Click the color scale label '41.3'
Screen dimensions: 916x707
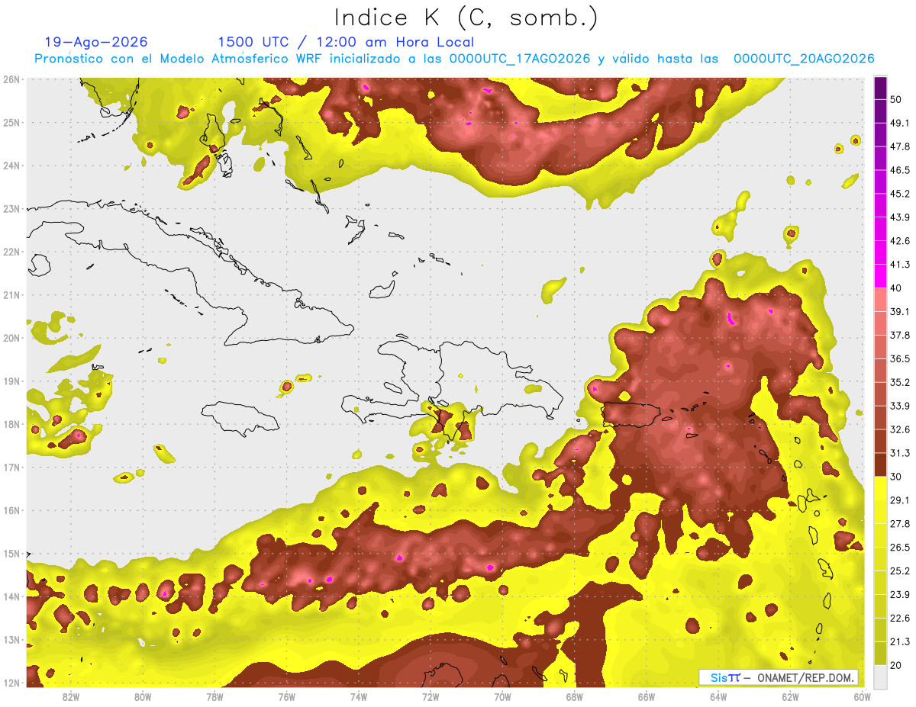click(900, 265)
